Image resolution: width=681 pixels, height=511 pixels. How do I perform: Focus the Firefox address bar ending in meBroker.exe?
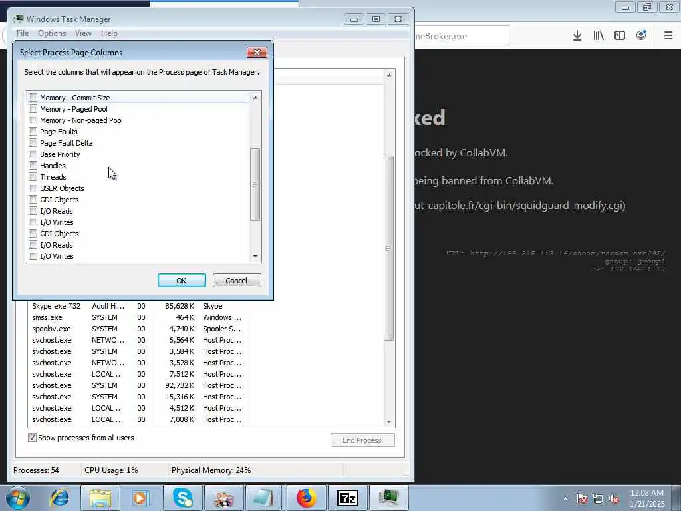[460, 36]
